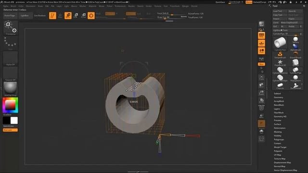Open the Alpha Off selector

11,58
